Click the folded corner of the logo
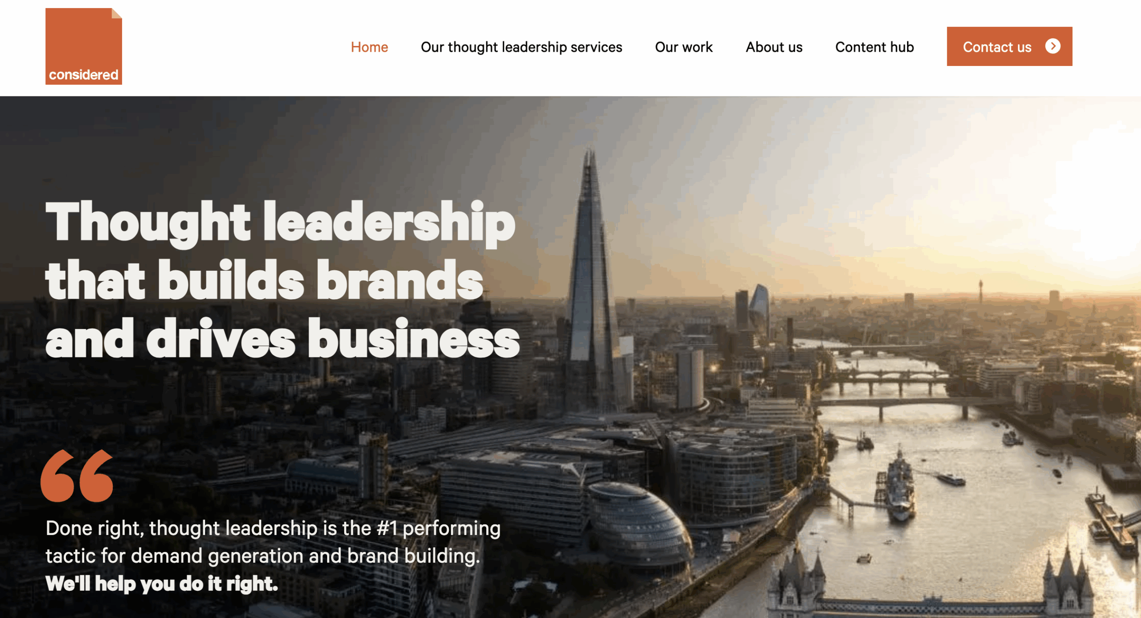The height and width of the screenshot is (618, 1141). click(116, 13)
